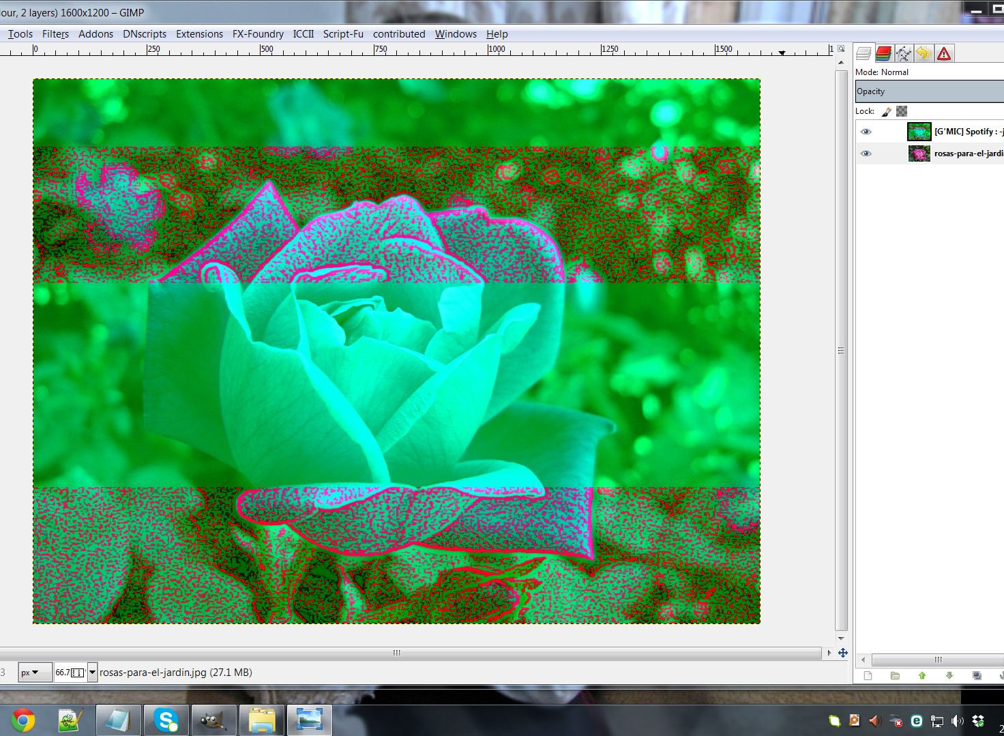Open the Script-Fu menu
1004x736 pixels.
343,34
